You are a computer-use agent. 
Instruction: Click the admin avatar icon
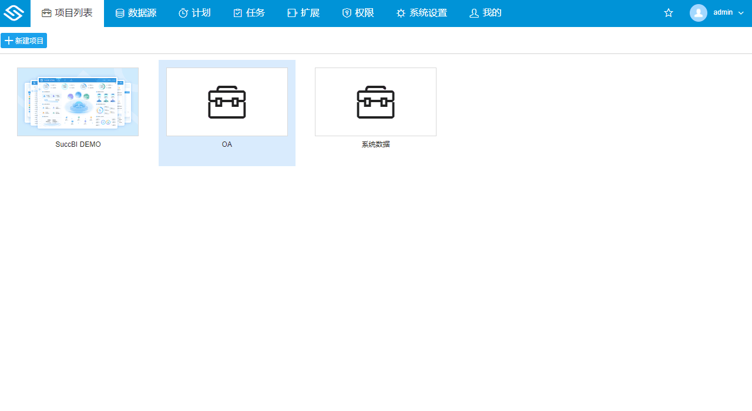698,12
